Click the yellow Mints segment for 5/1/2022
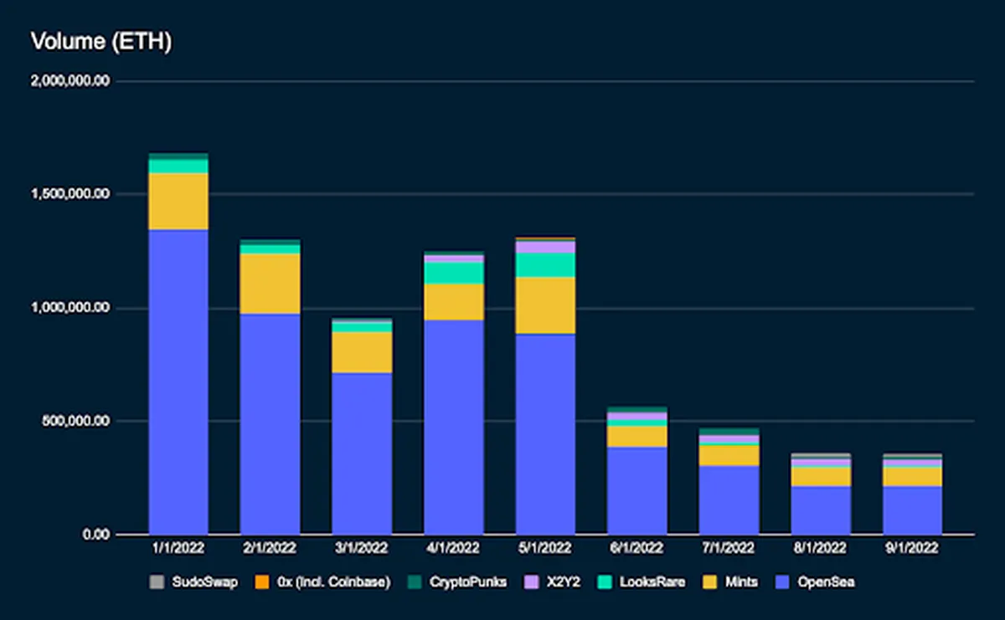This screenshot has height=620, width=1005. (545, 305)
